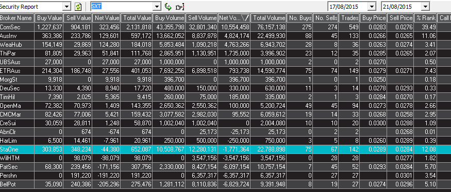Click ETRAus trades count 149
The width and height of the screenshot is (451, 192).
354,71
